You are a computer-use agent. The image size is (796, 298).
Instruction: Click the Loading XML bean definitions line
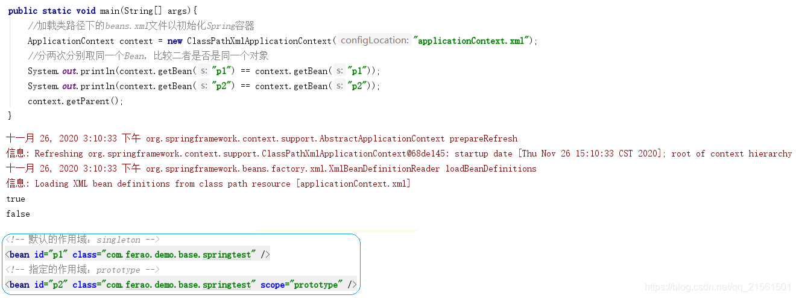pos(208,184)
